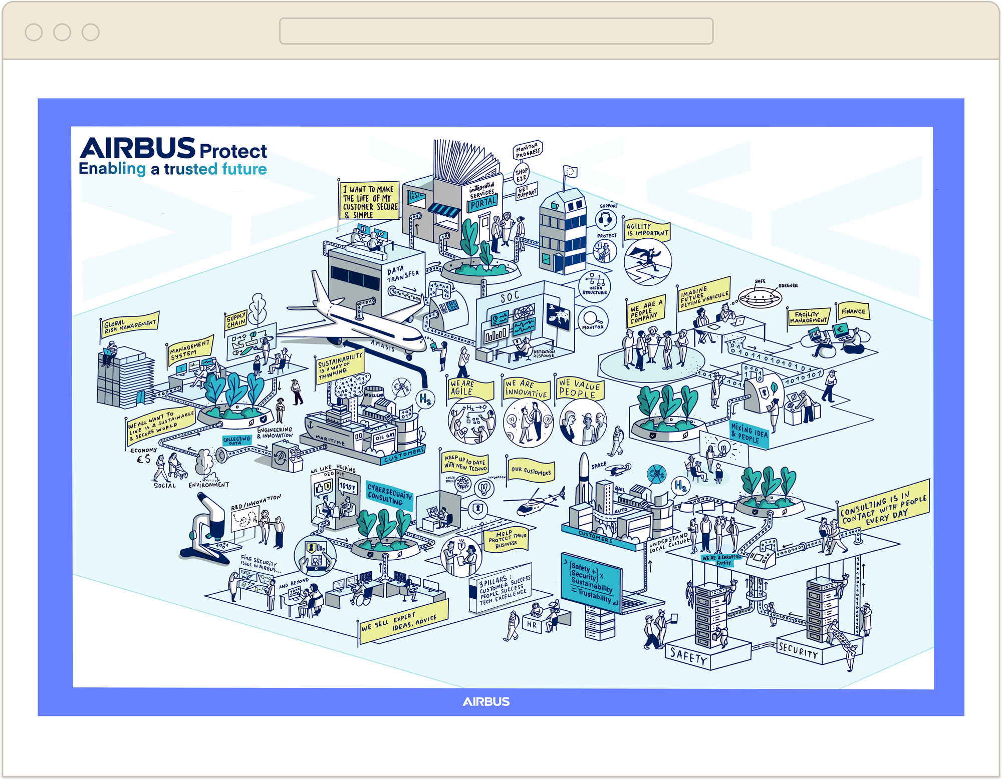
Task: Click the 'Finance' yellow sign
Action: 853,311
